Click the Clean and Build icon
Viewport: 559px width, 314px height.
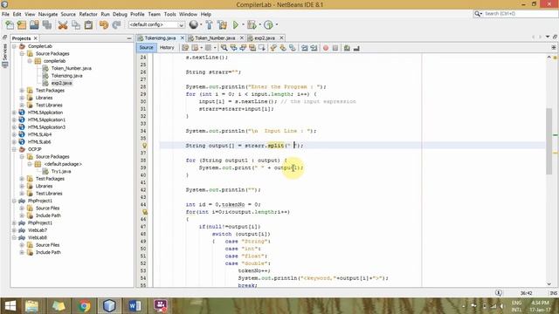[222, 25]
